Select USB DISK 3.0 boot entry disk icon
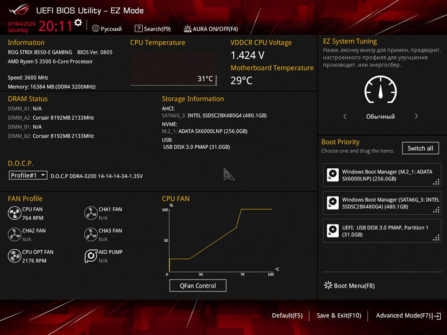Screen dimensions: 447x335 (x=333, y=231)
